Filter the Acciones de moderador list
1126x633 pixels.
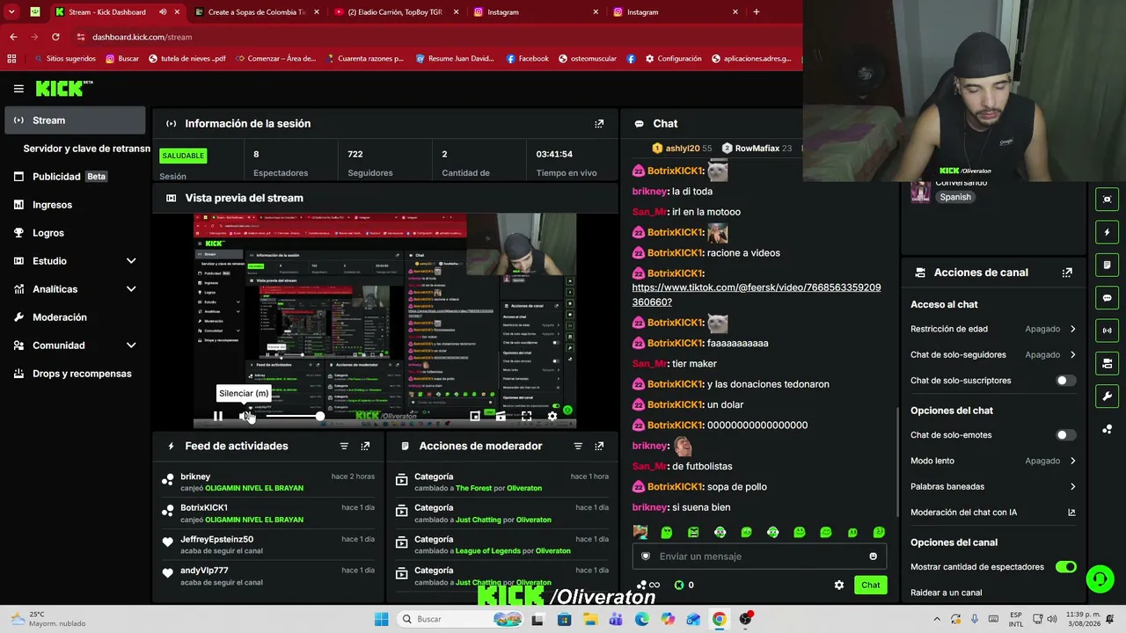[578, 447]
